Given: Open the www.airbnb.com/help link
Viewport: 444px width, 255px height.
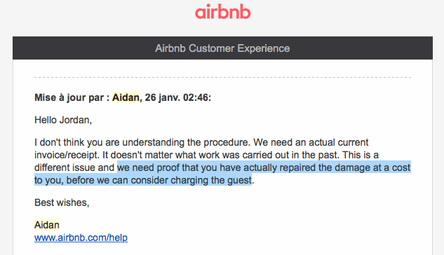Looking at the screenshot, I should 81,237.
